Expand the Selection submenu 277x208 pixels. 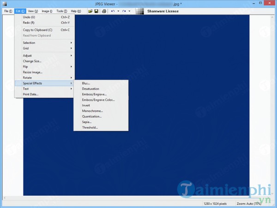point(45,43)
